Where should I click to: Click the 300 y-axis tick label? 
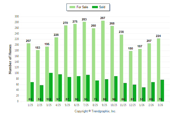coord(17,17)
